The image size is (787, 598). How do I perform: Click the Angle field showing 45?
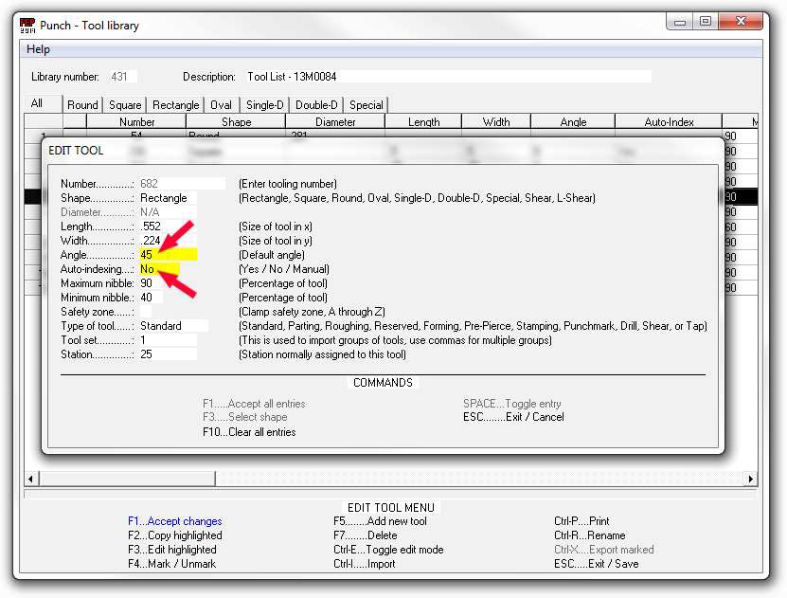click(x=167, y=255)
